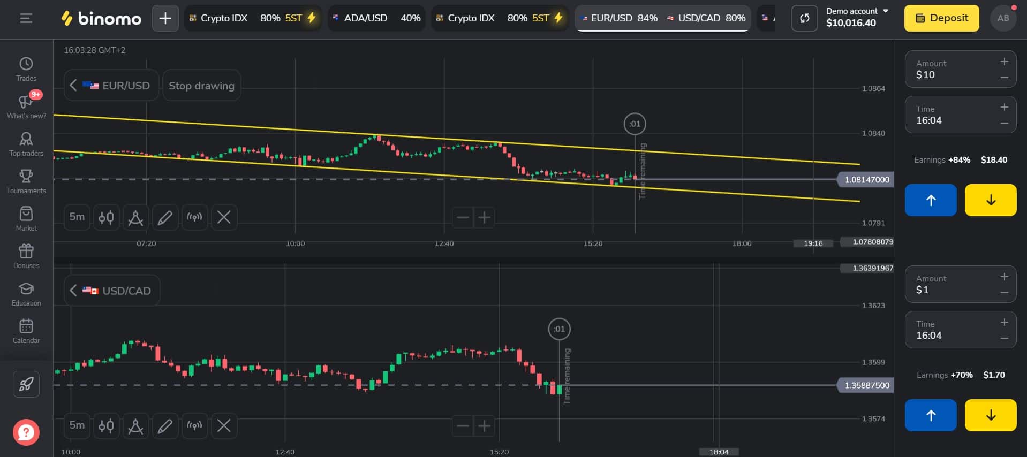Open chart type candles icon on USD/CAD chart

point(106,426)
